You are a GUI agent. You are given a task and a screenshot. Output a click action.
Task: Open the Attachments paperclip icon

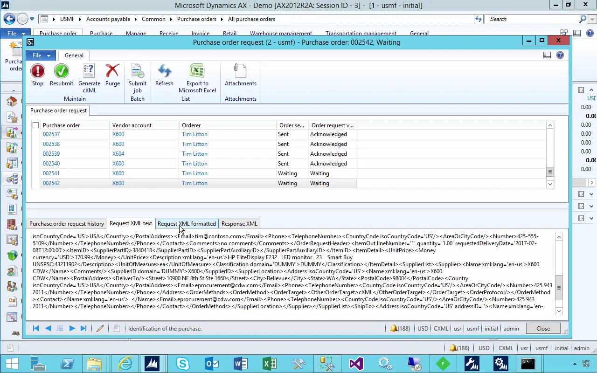[240, 71]
